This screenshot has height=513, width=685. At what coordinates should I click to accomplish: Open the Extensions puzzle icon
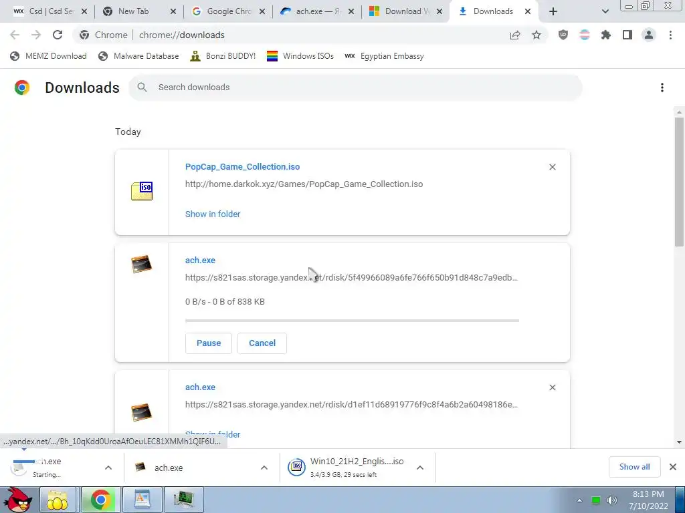[606, 35]
